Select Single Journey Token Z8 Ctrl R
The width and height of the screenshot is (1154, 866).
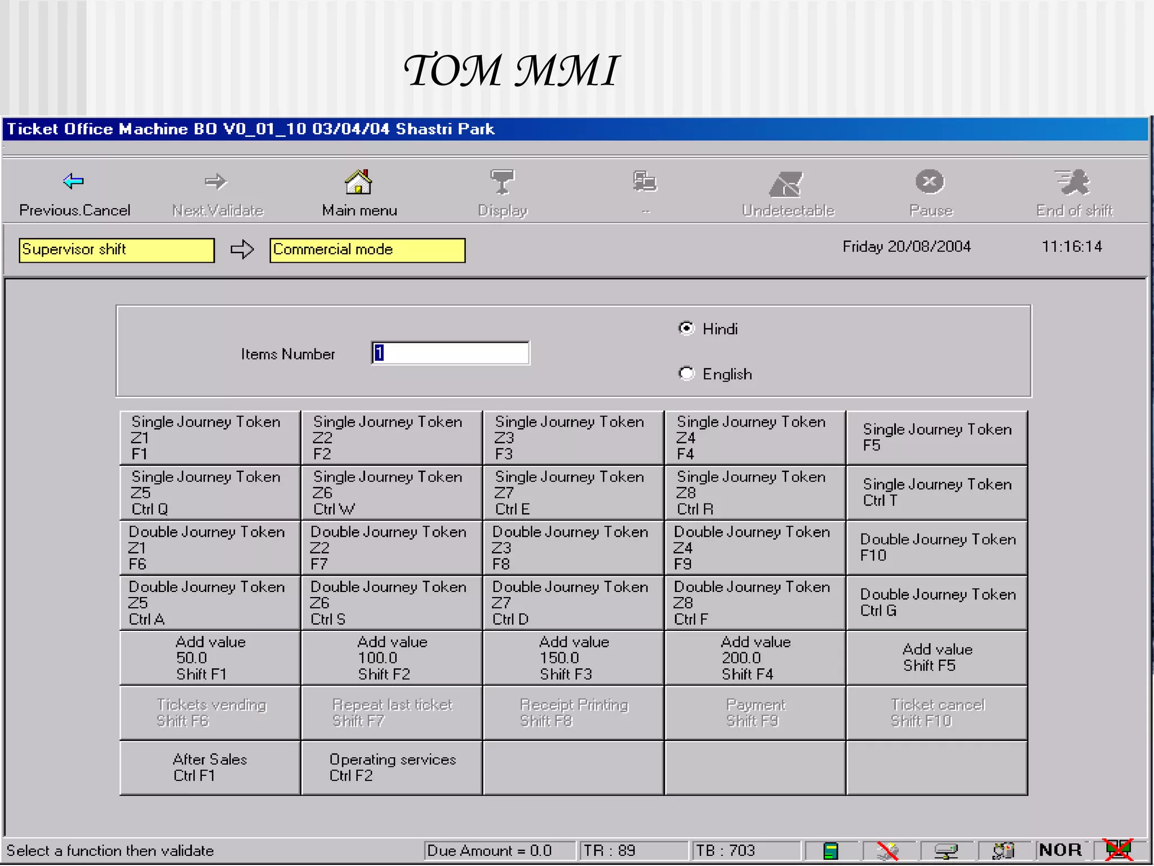click(x=755, y=493)
